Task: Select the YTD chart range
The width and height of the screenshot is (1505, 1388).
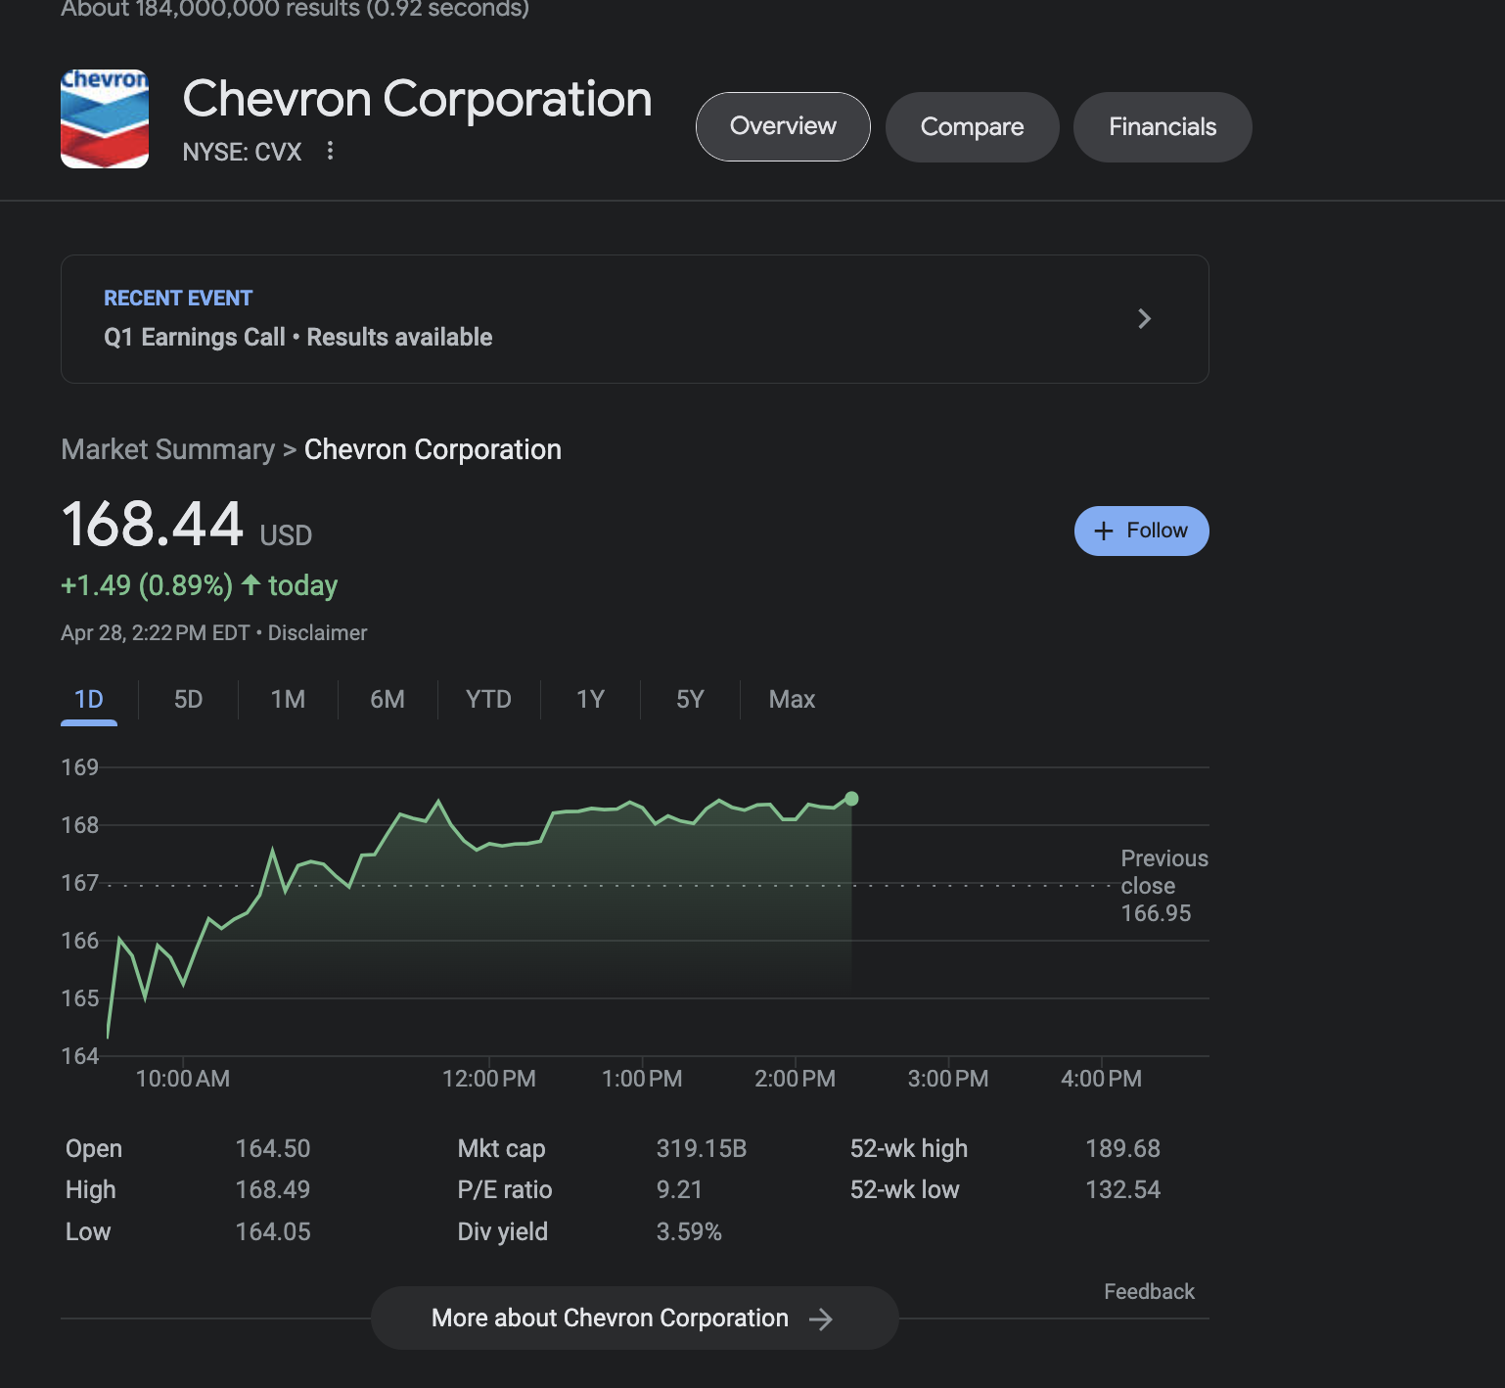Action: pyautogui.click(x=488, y=700)
